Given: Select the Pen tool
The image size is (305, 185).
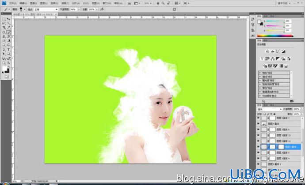Looking at the screenshot, I should (x=4, y=50).
